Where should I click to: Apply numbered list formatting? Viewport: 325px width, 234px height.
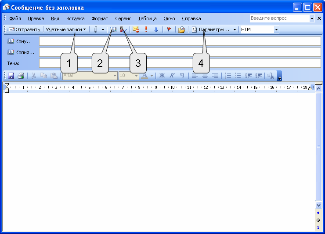point(228,76)
